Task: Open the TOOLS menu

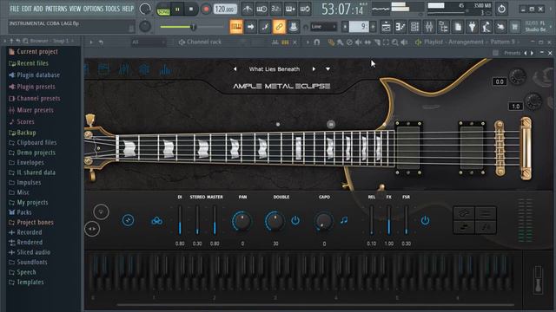Action: click(x=112, y=9)
